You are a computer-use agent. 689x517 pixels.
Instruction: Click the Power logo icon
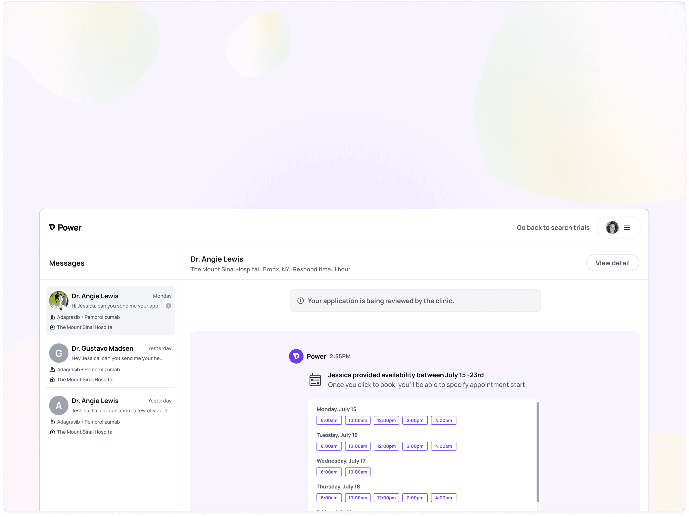click(x=52, y=228)
